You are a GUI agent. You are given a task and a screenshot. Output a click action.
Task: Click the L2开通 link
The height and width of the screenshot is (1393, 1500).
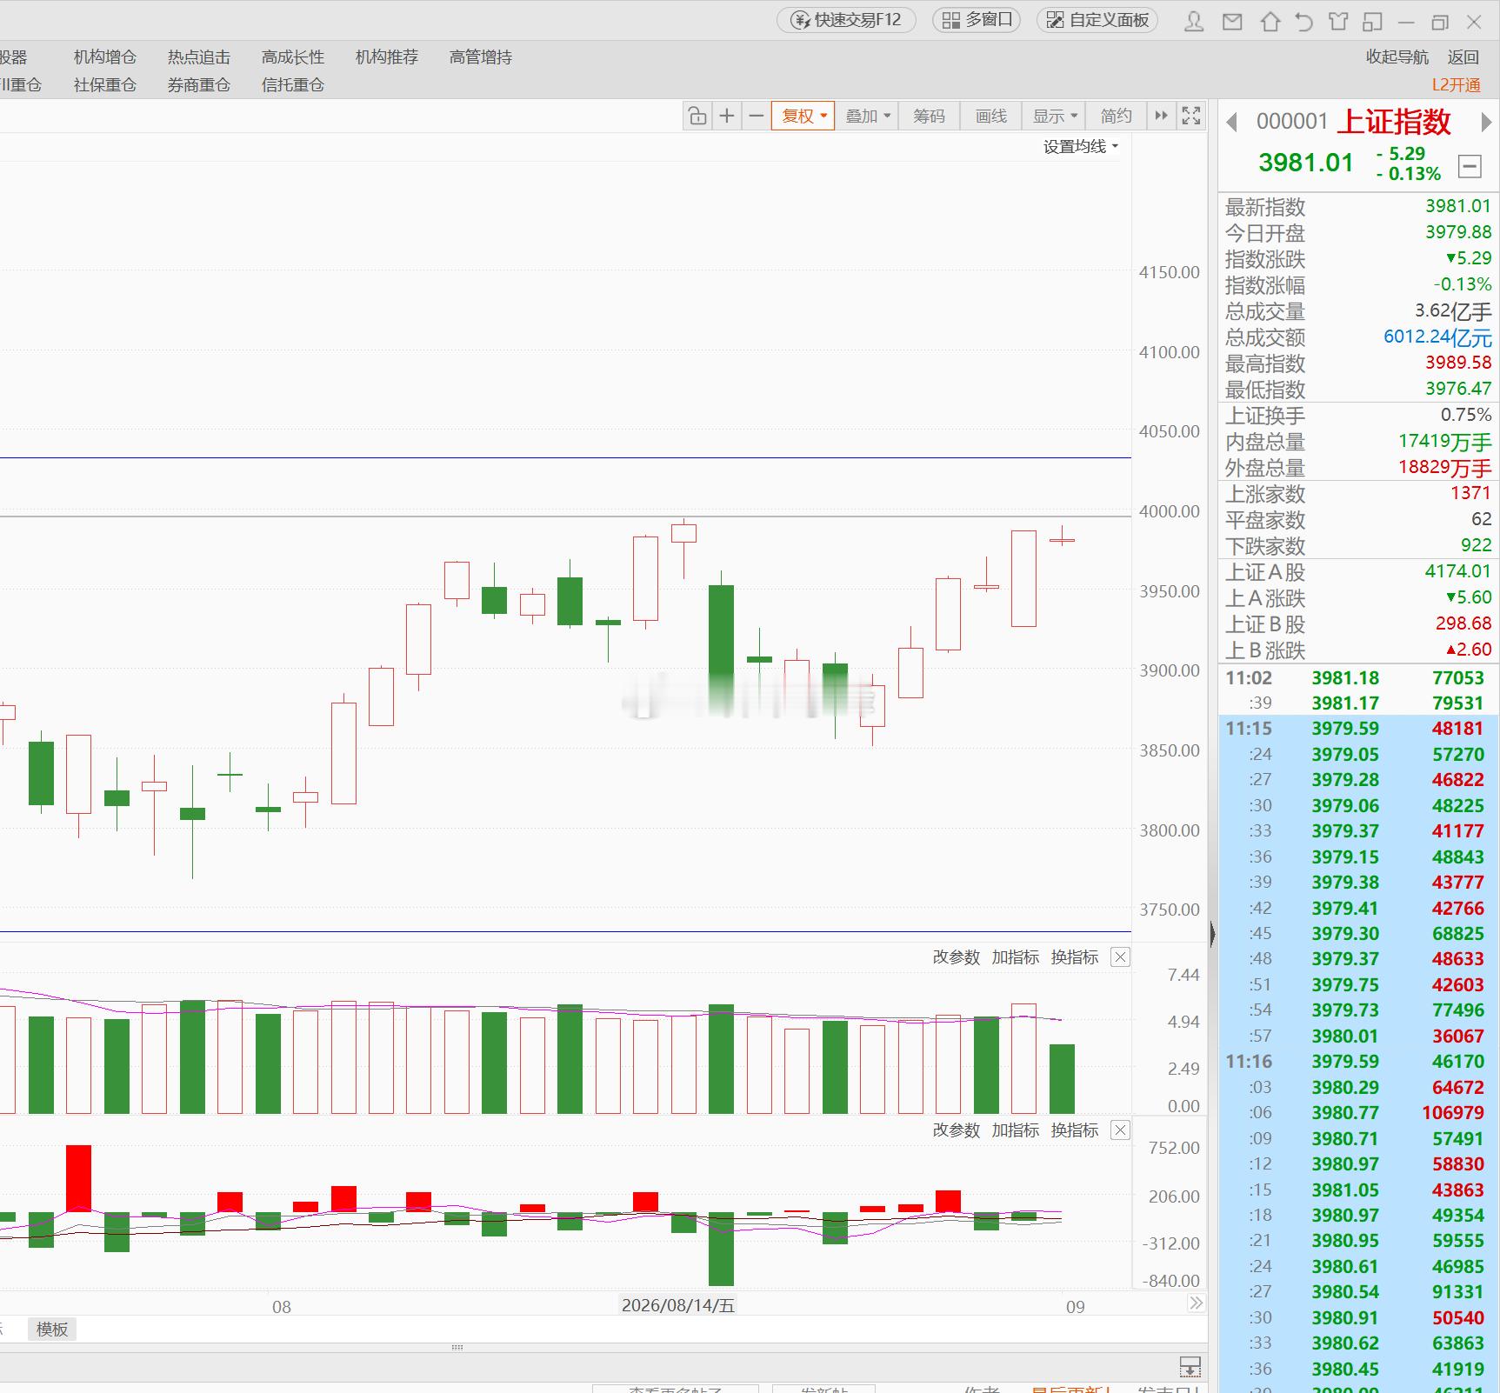(1456, 85)
